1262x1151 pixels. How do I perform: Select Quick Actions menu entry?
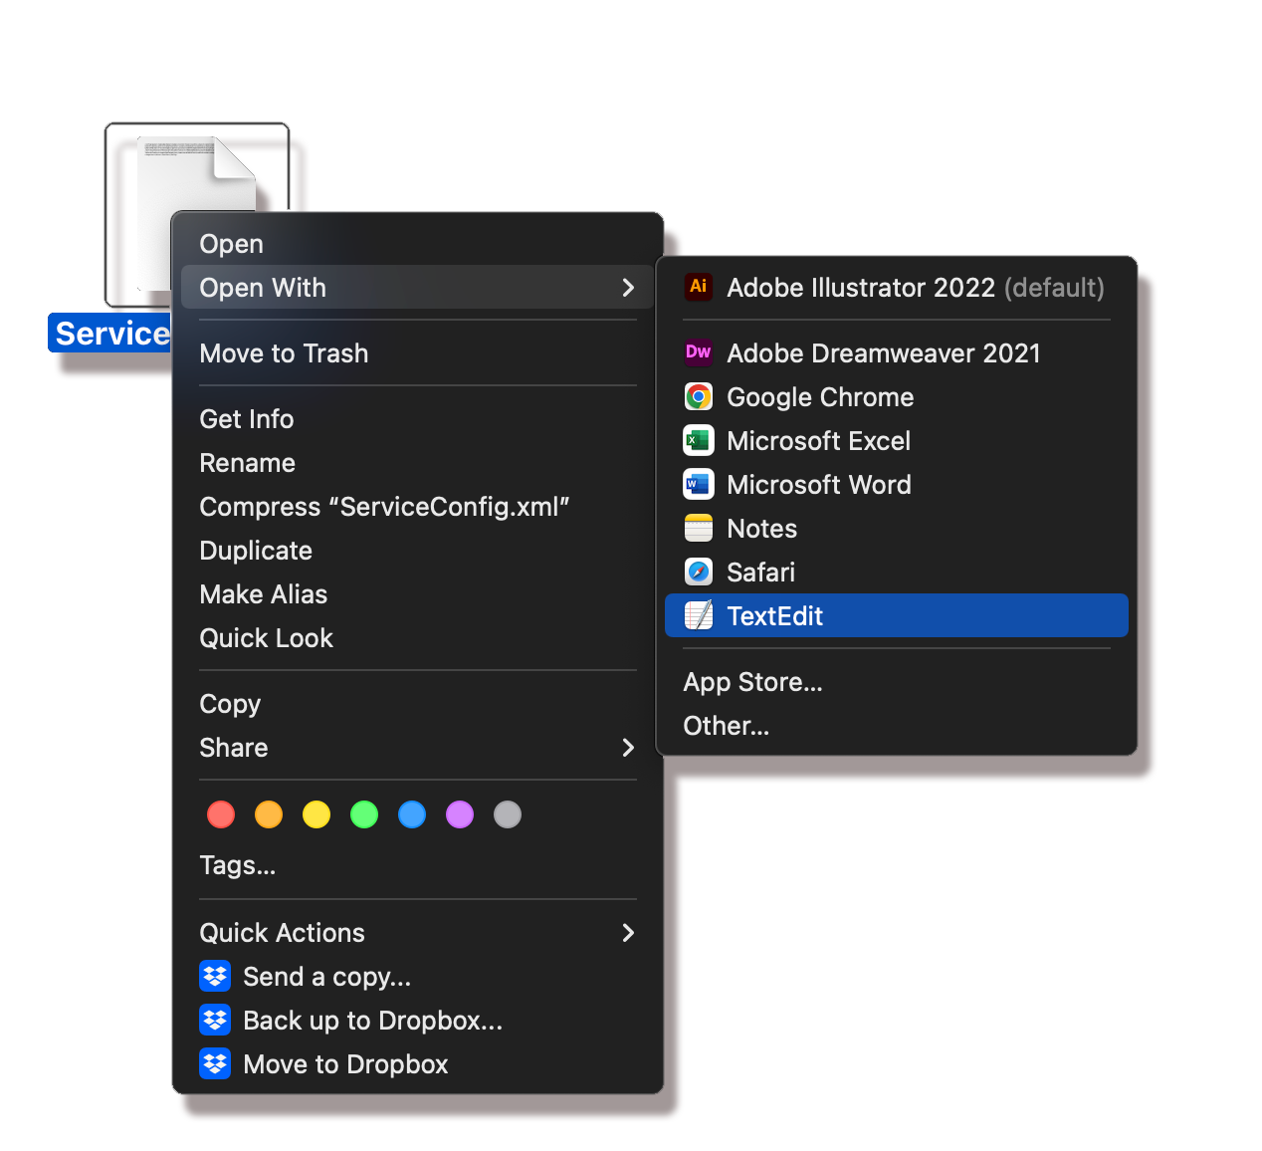(418, 933)
